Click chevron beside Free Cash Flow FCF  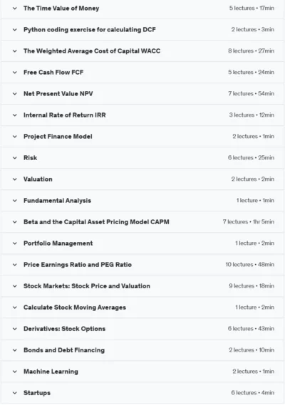pos(15,73)
